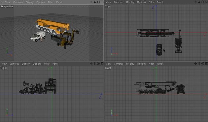
Task: Click the Top viewport label
Action: (107, 6)
